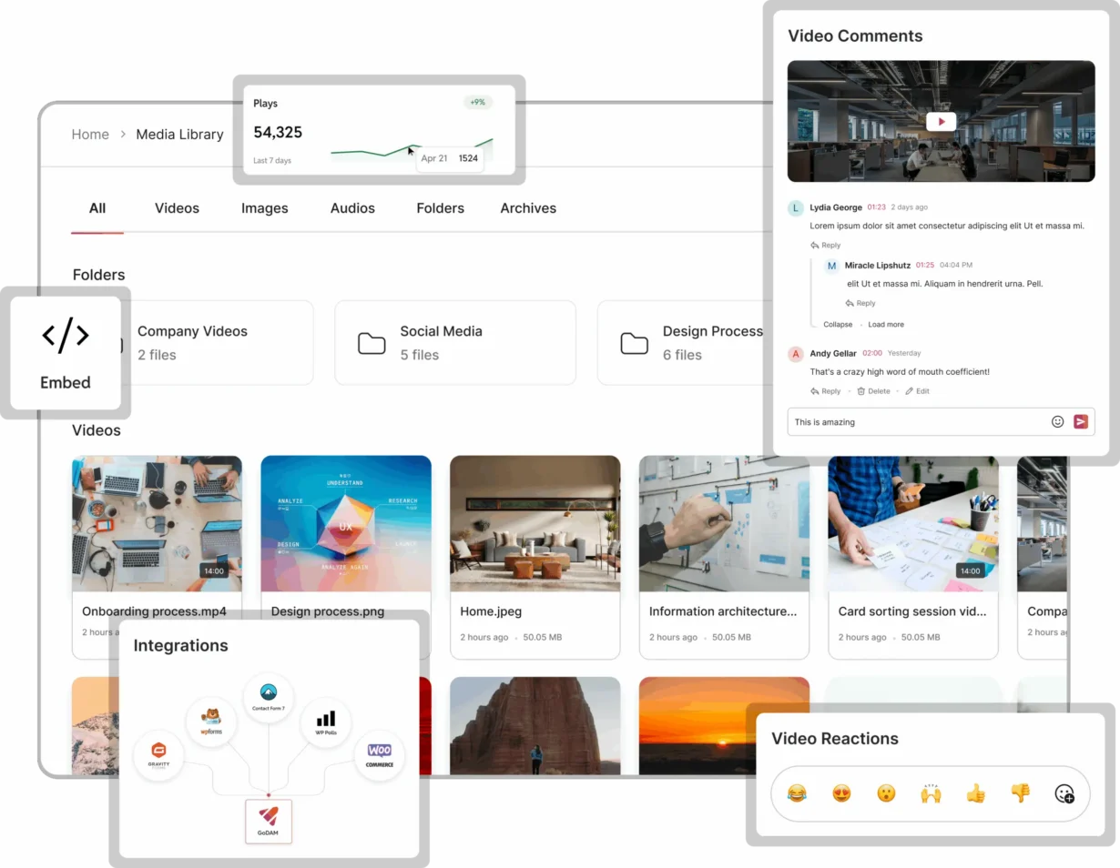Pick the thumbs down reaction
The height and width of the screenshot is (868, 1120).
pyautogui.click(x=1020, y=793)
